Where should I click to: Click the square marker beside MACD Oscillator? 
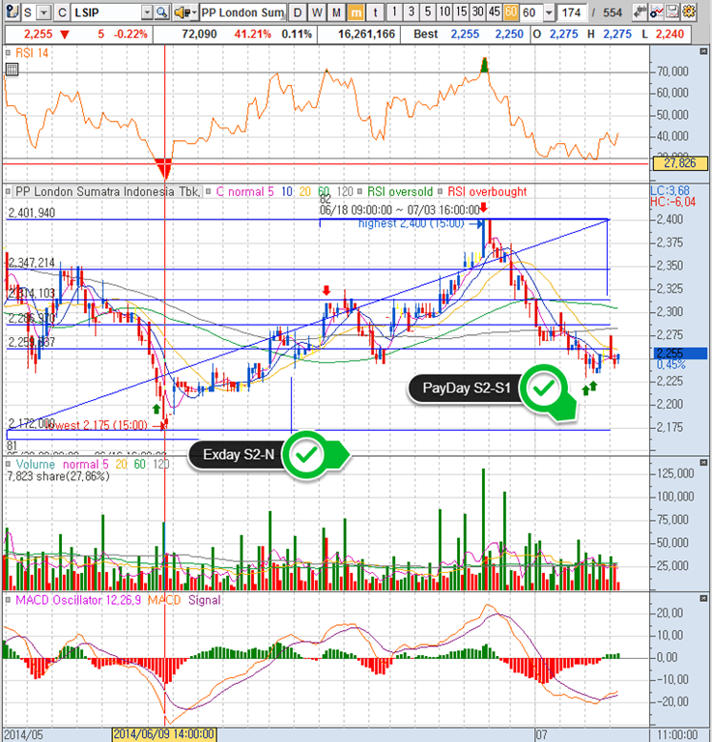[x=8, y=600]
